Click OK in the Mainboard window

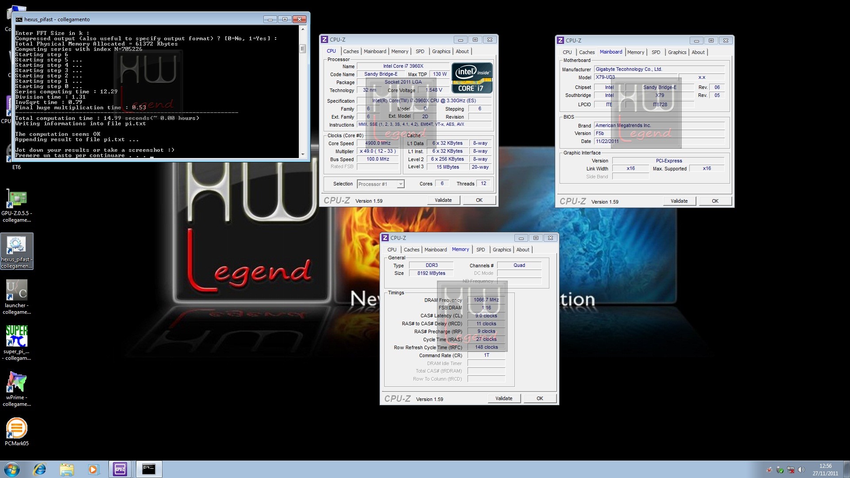pos(715,201)
